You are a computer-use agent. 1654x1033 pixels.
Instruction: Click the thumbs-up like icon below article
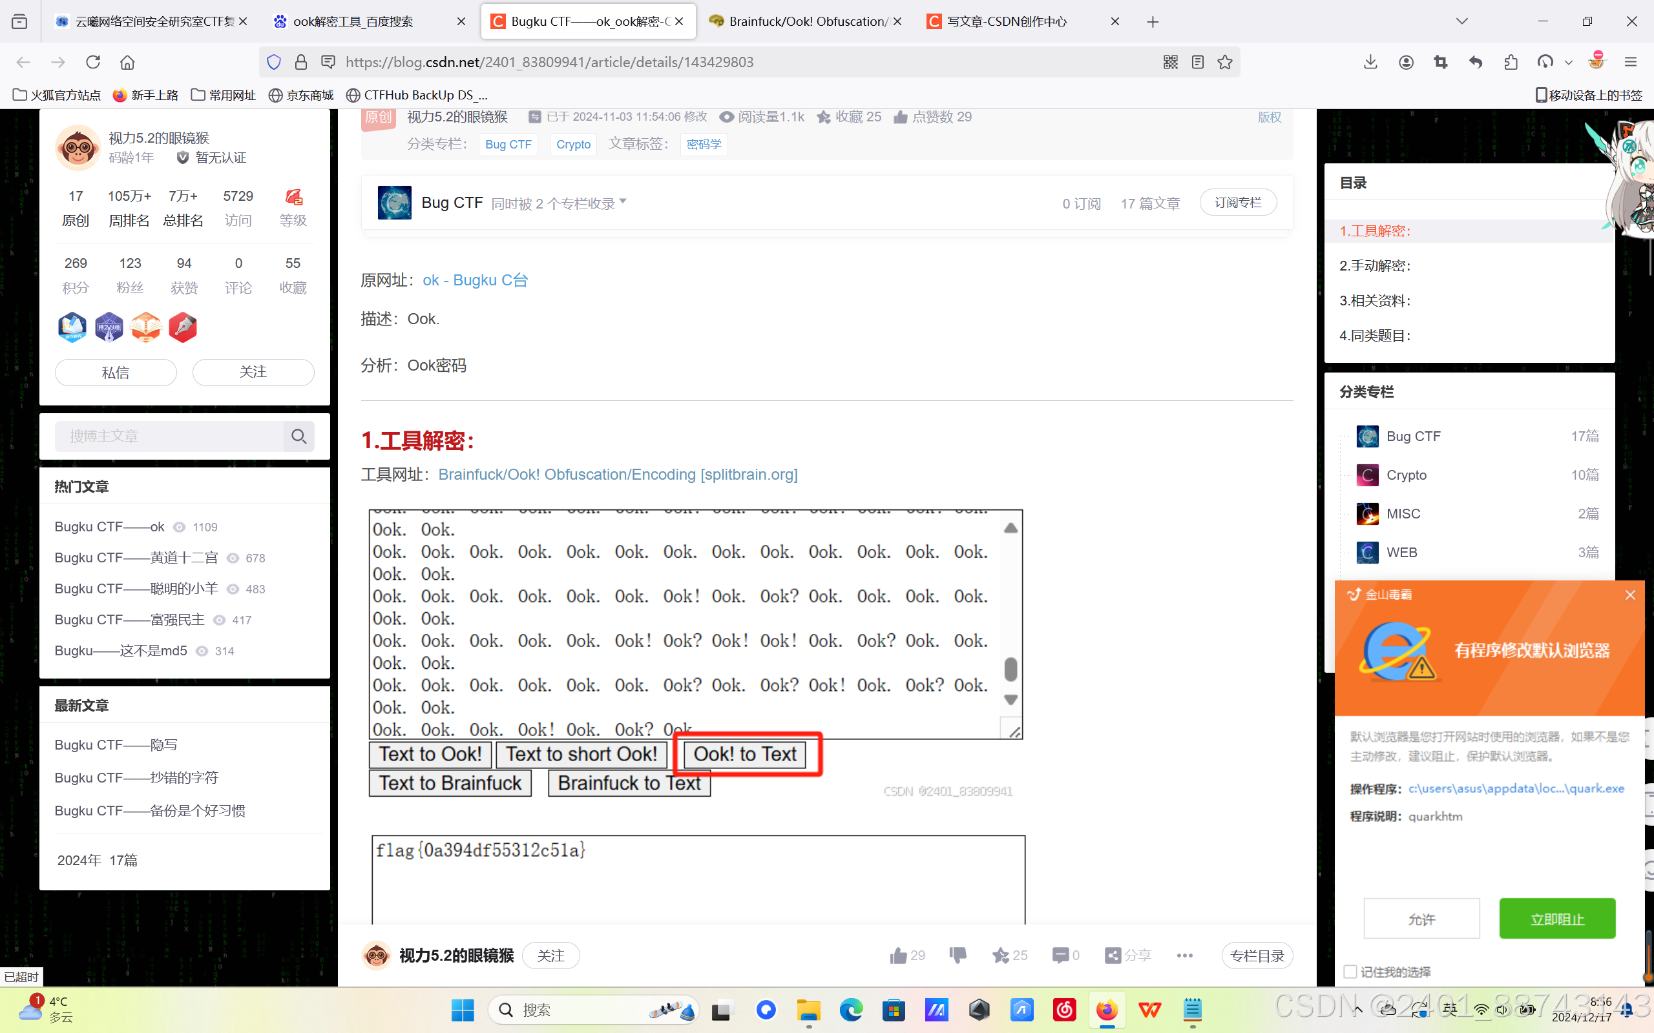(x=898, y=955)
